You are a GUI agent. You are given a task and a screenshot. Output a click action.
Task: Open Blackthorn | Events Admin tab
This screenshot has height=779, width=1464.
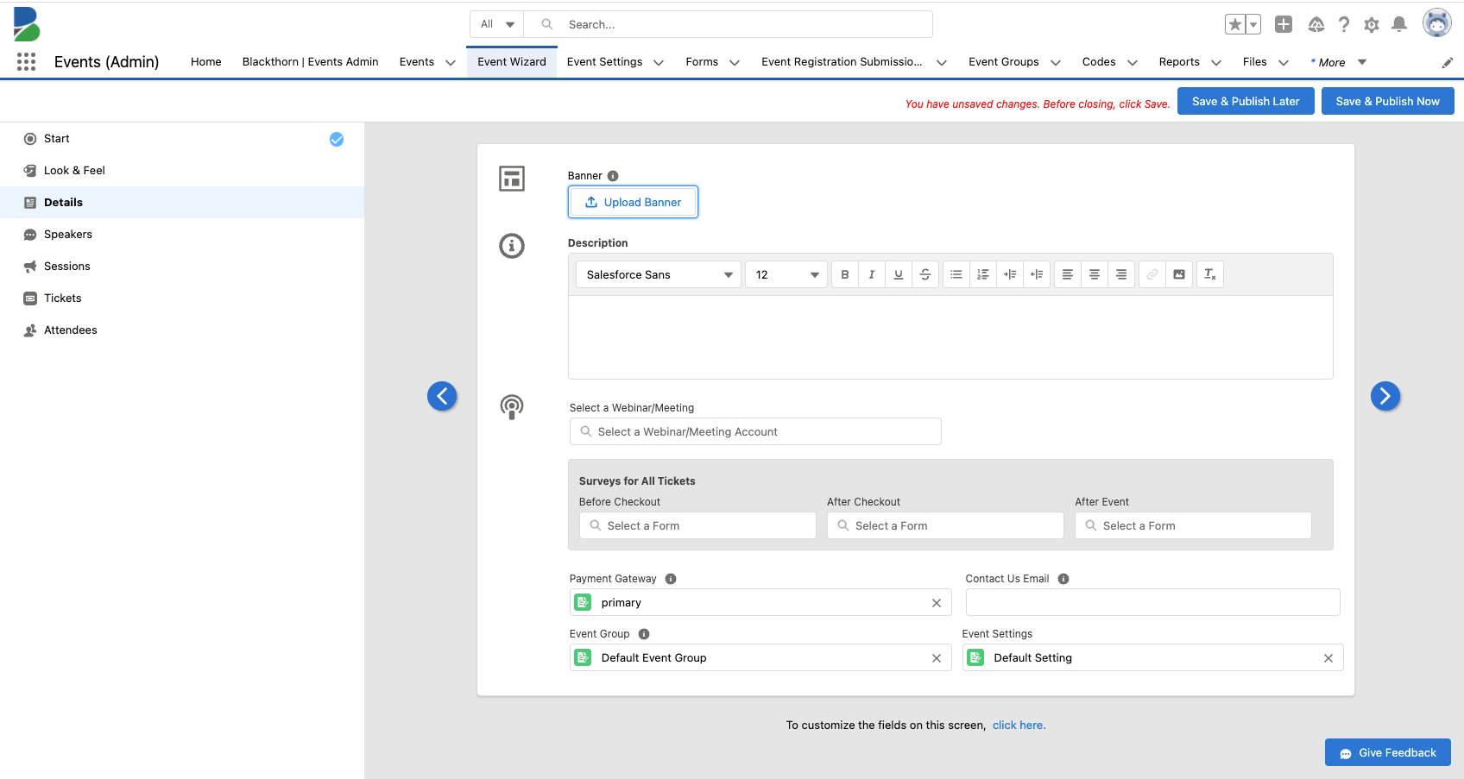point(311,62)
